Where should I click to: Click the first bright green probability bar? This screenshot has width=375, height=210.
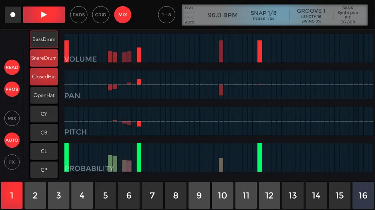pos(67,157)
